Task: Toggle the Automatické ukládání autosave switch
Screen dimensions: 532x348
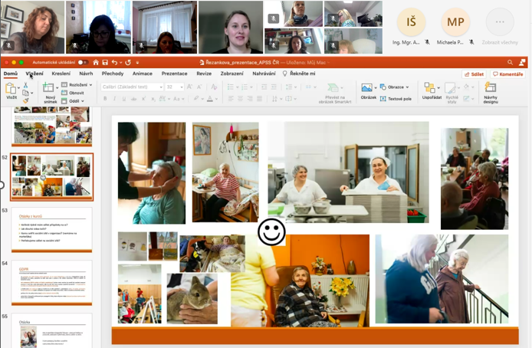Action: (x=81, y=62)
